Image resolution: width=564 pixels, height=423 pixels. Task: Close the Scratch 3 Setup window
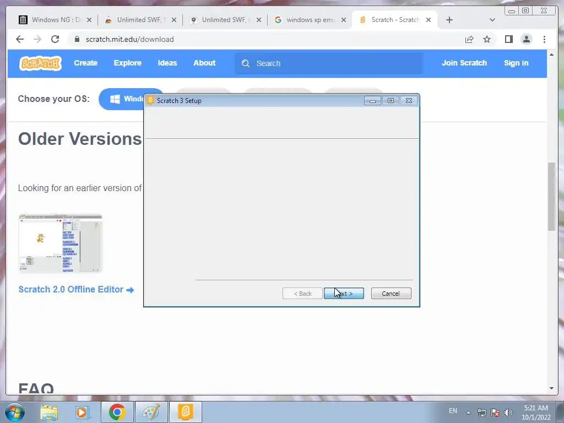click(x=409, y=101)
